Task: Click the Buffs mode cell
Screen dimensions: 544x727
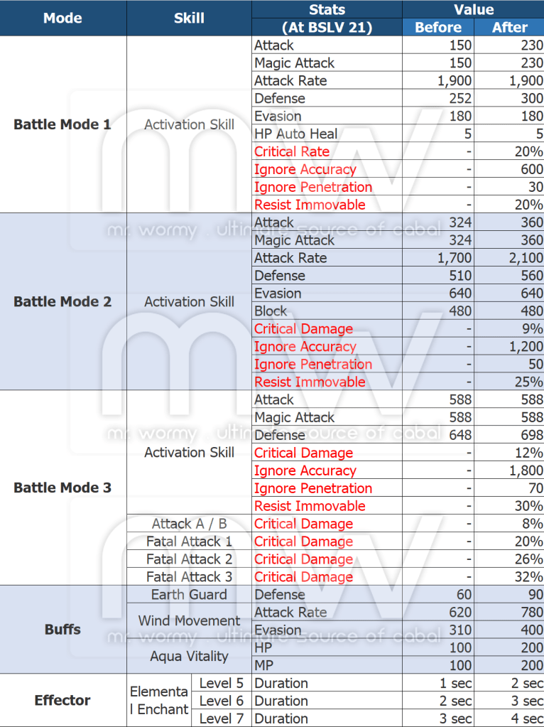Action: click(x=62, y=629)
